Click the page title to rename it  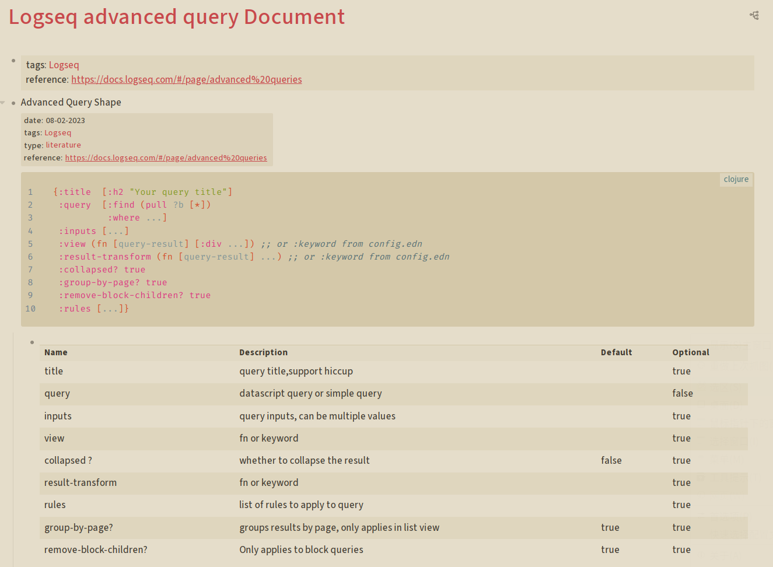tap(176, 17)
